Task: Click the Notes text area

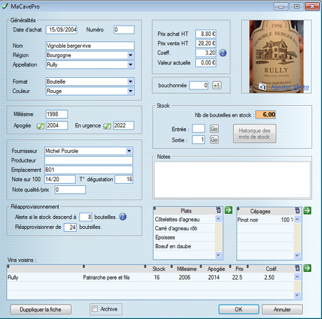Action: tap(232, 180)
